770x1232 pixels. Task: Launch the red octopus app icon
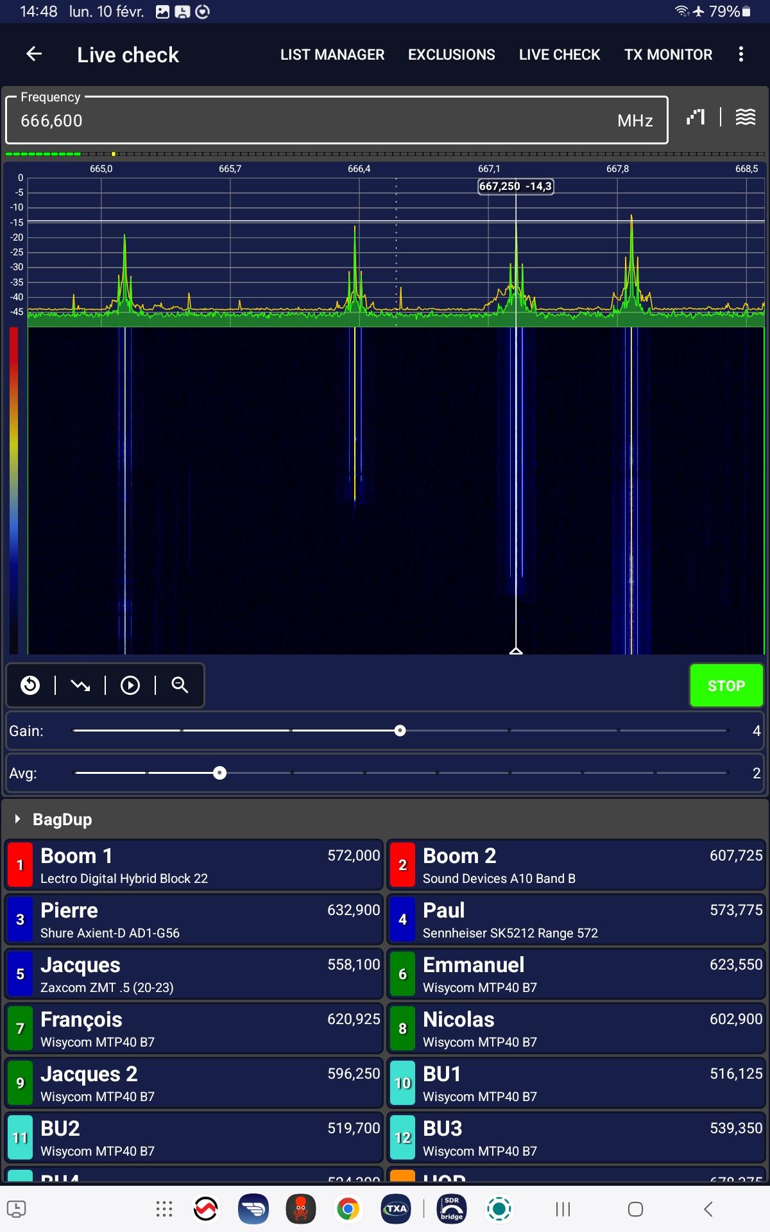(x=301, y=1209)
